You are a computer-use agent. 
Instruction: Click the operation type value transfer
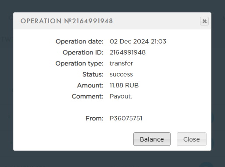coord(121,63)
